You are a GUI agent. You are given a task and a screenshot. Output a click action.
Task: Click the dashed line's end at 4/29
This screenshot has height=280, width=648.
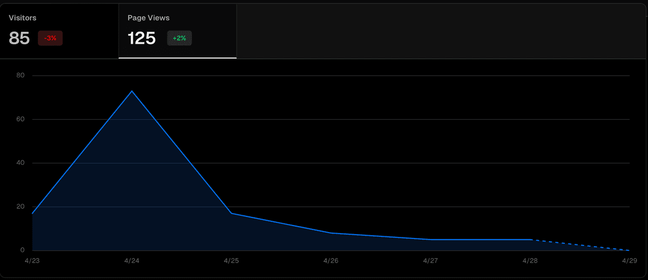tap(629, 250)
